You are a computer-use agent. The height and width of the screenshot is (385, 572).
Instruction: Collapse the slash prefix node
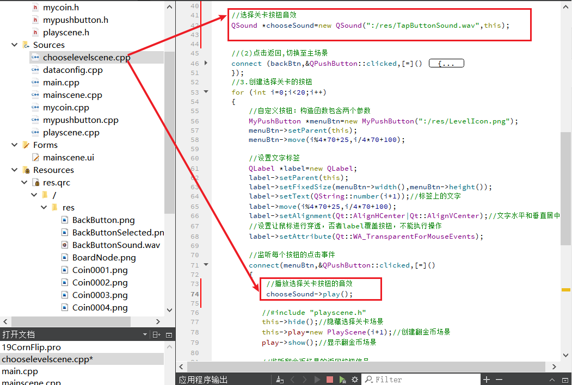tap(34, 195)
